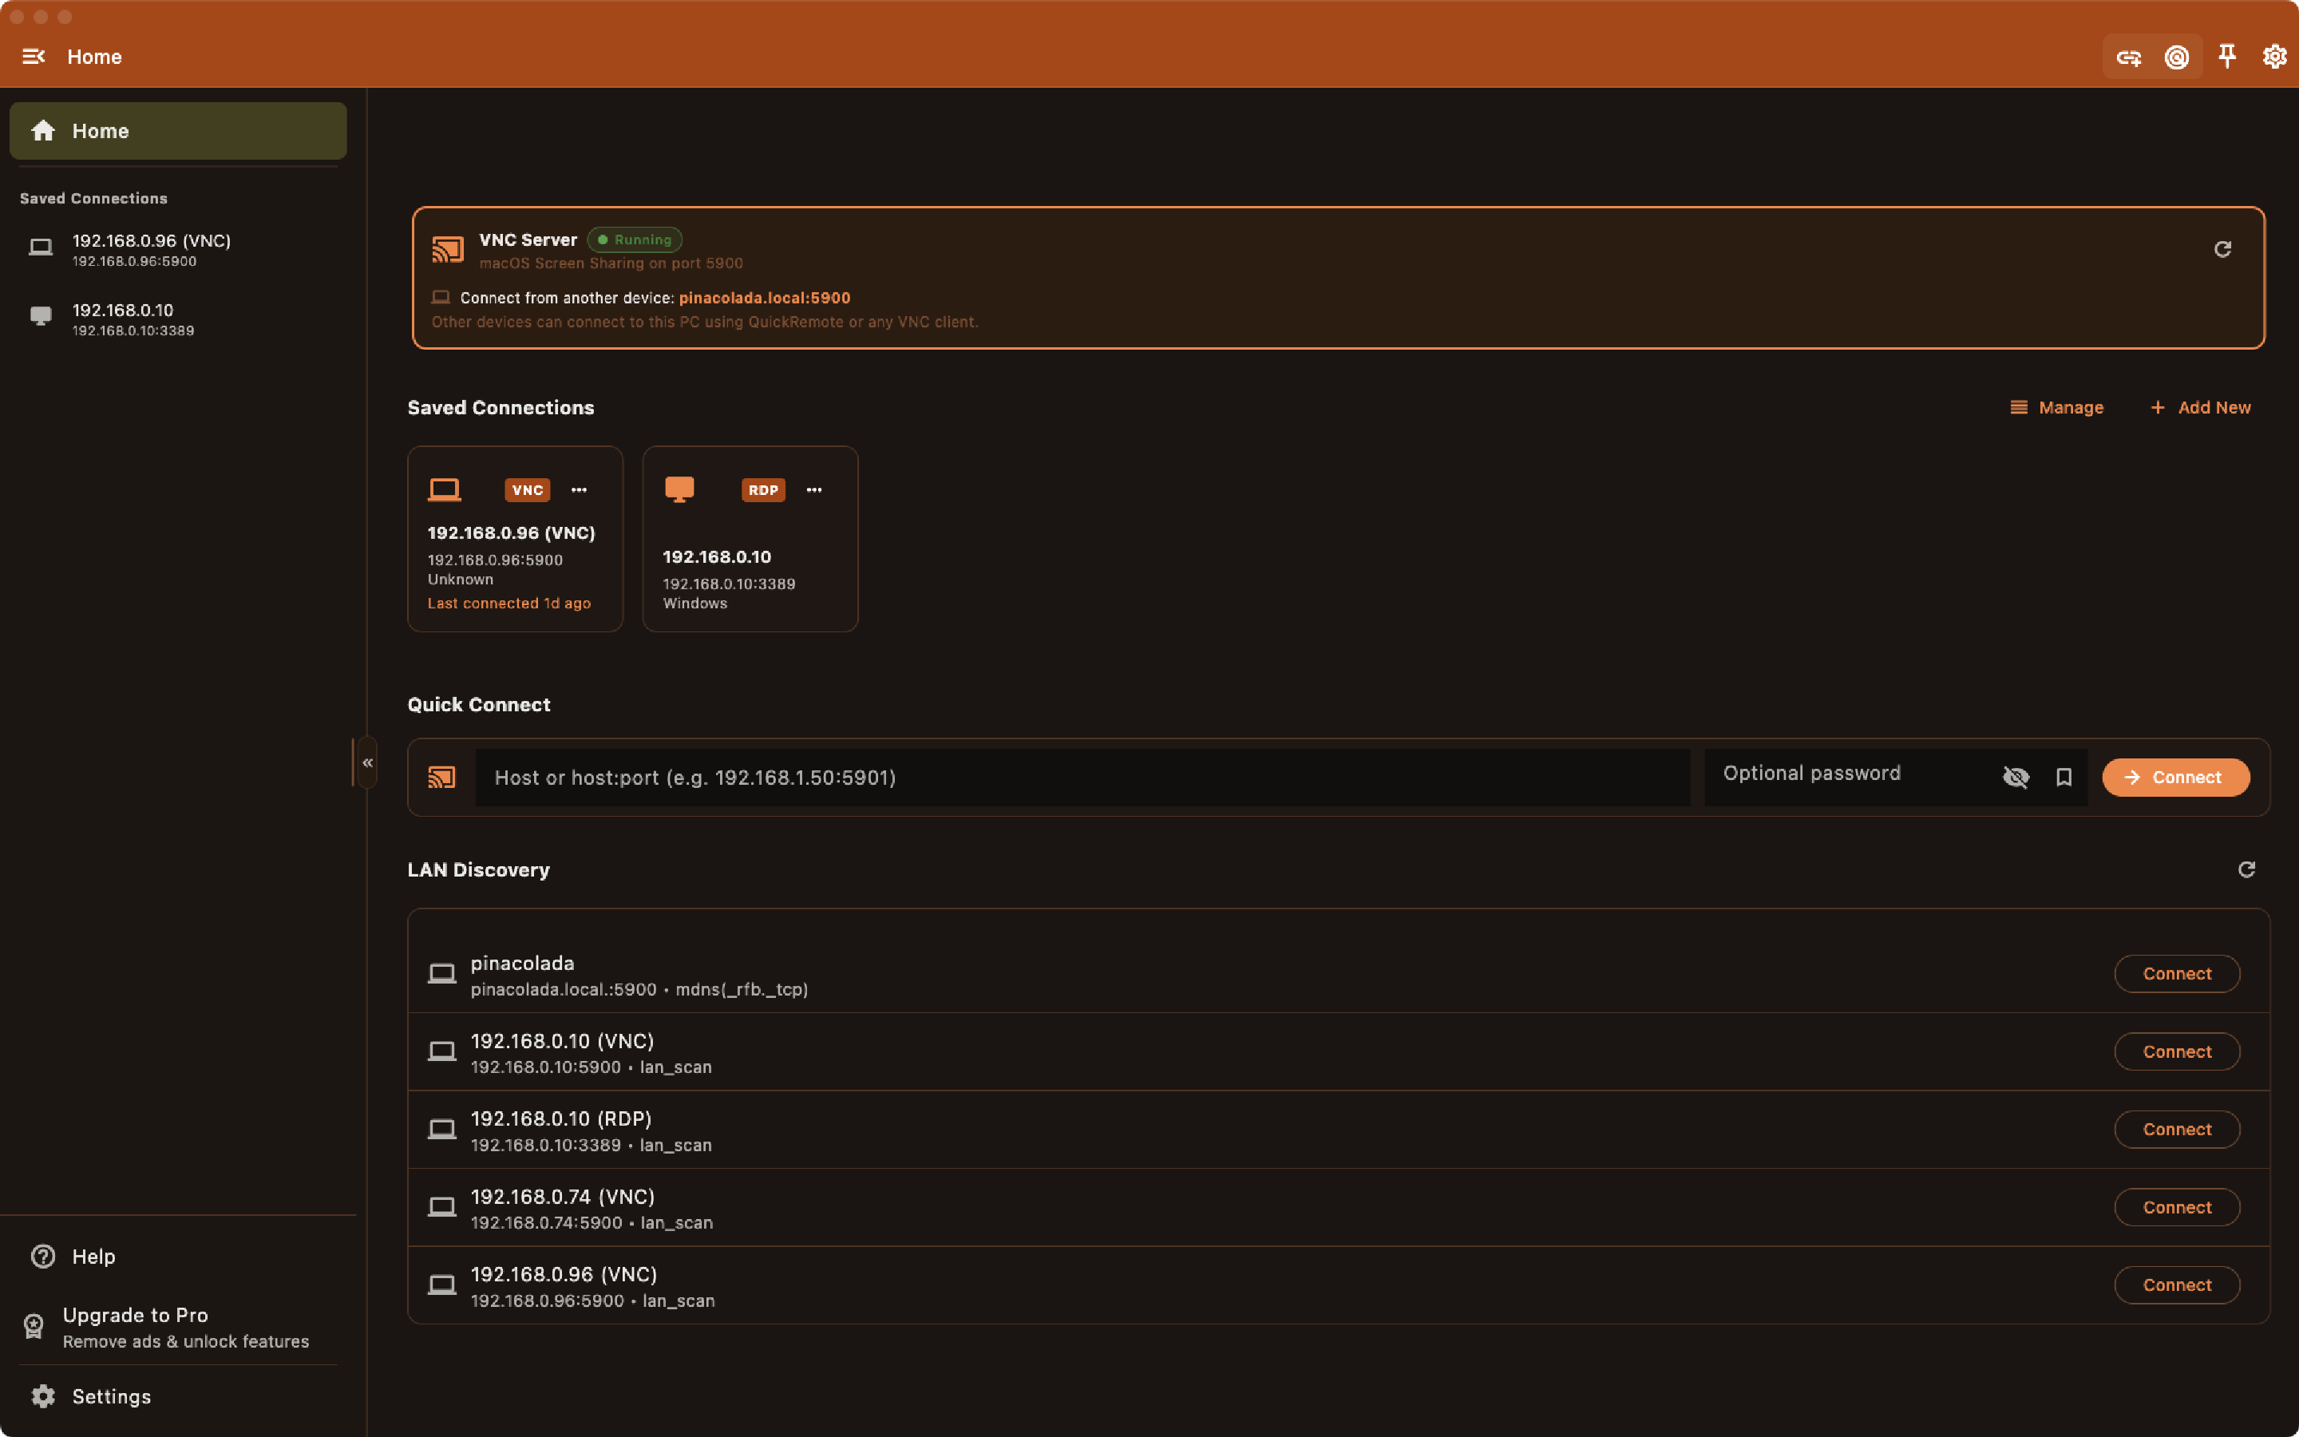Viewport: 2299px width, 1437px height.
Task: Focus the Host or host:port field
Action: tap(1082, 778)
